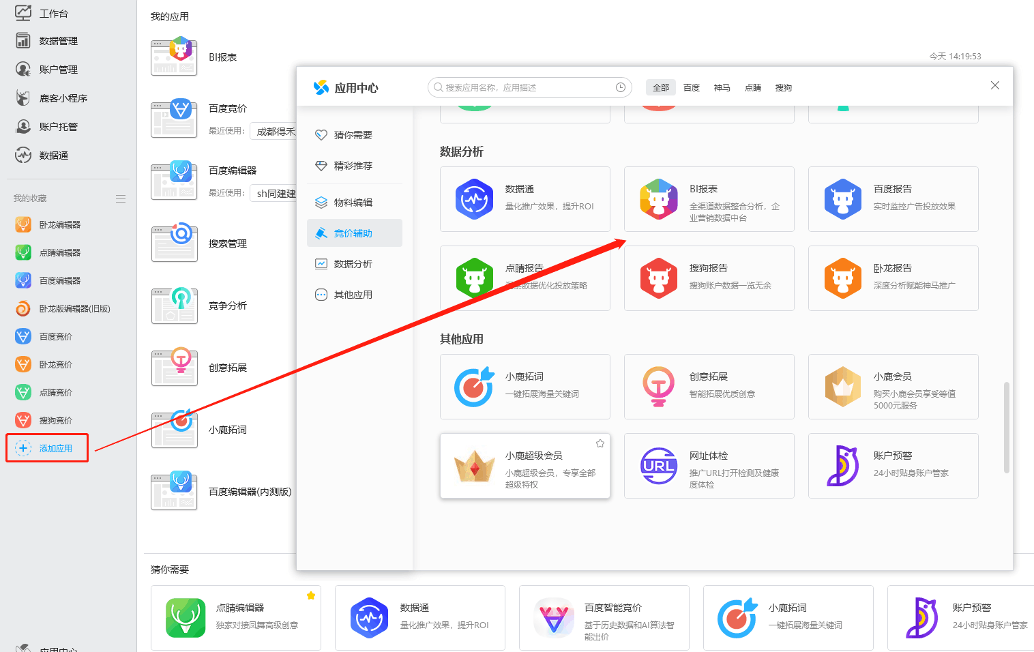Viewport: 1034px width, 652px height.
Task: Open 账户预警 card in 应用中心
Action: [893, 466]
